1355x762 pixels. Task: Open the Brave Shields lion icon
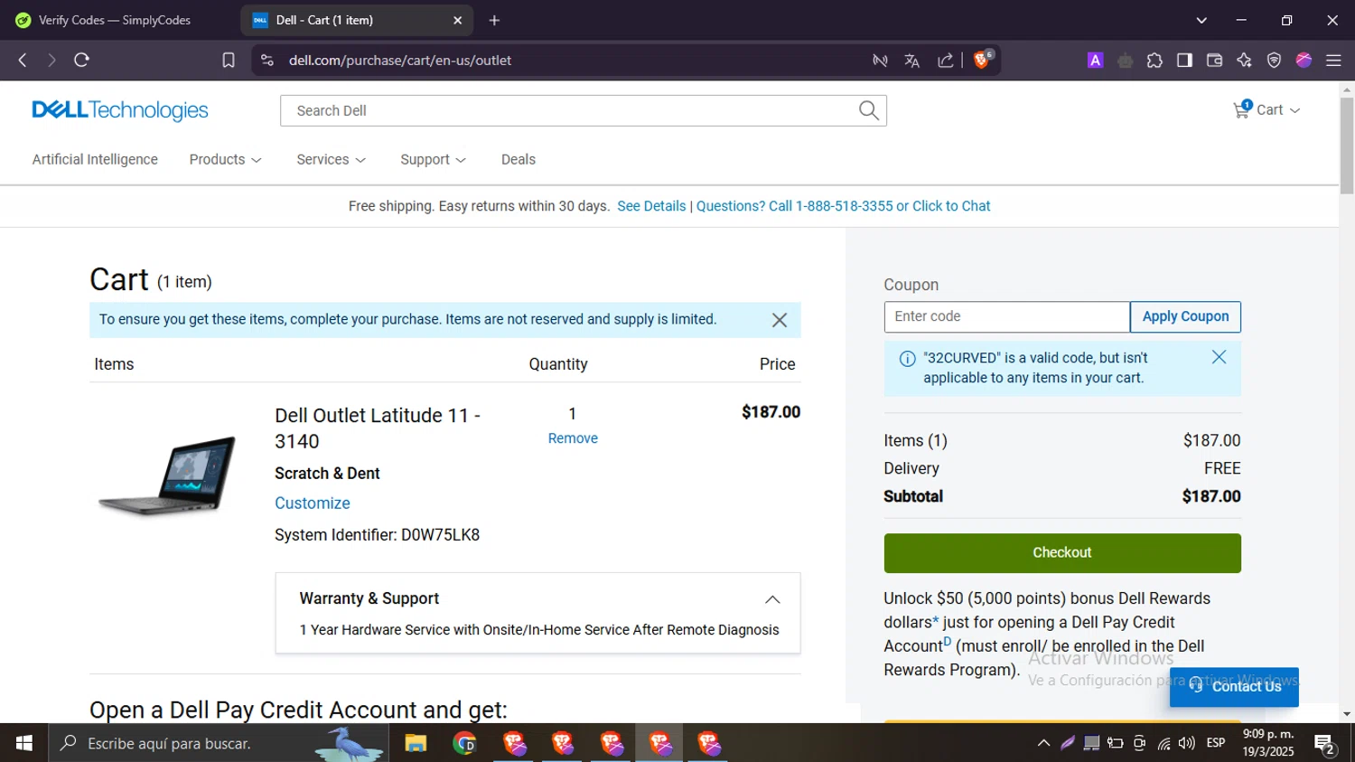click(x=983, y=60)
